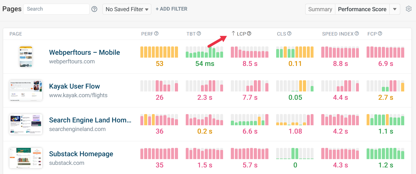The width and height of the screenshot is (416, 174).
Task: Switch to the Summary view
Action: 320,9
